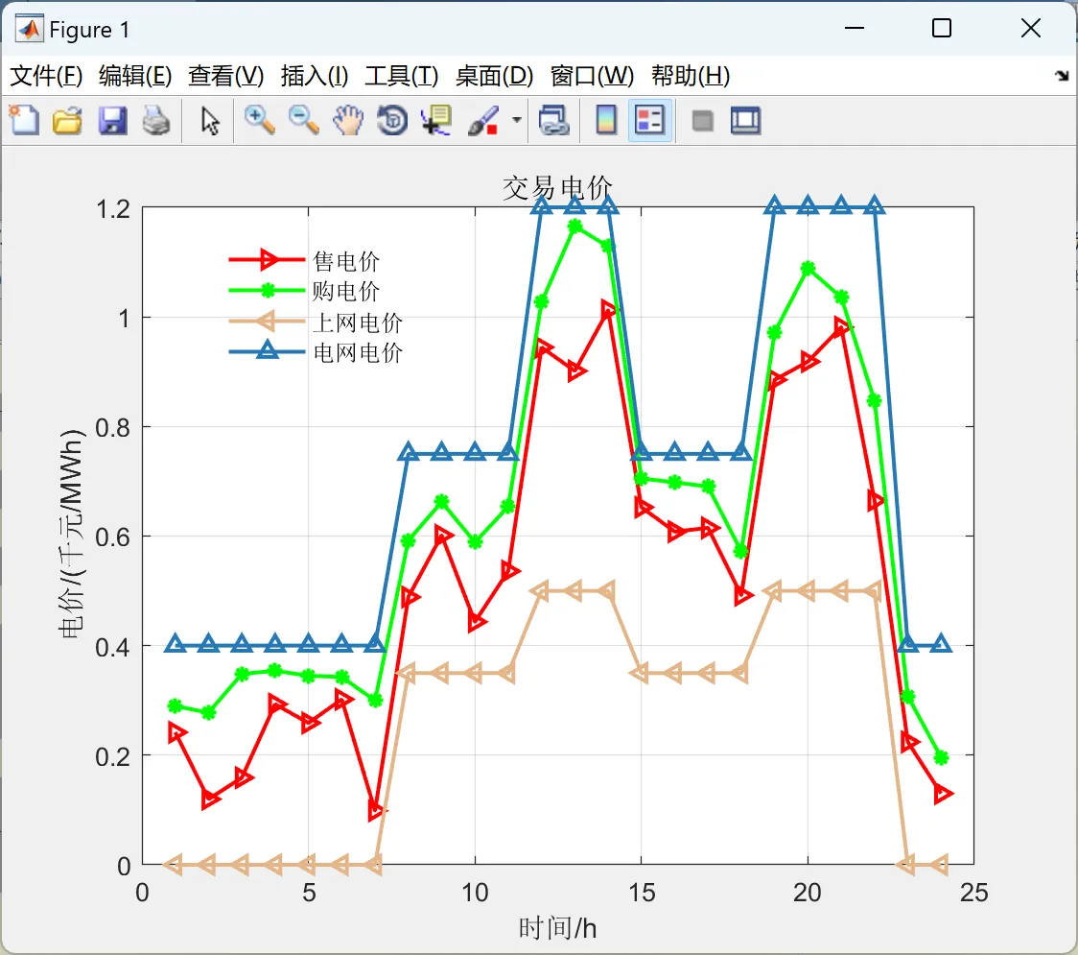The height and width of the screenshot is (955, 1078).
Task: Open the 窗口(W) menu
Action: coord(592,76)
